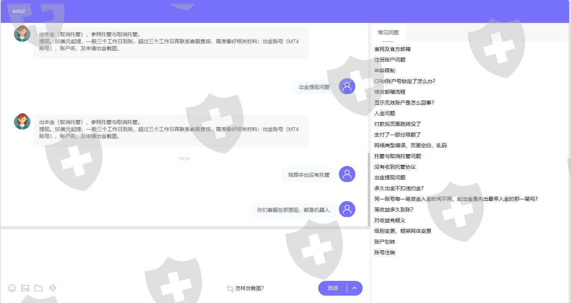Click the chat history vertical scrollbar
This screenshot has width=571, height=303.
[x=369, y=188]
